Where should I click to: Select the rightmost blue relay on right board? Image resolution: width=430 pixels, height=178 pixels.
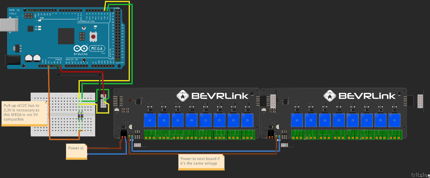pyautogui.click(x=394, y=120)
